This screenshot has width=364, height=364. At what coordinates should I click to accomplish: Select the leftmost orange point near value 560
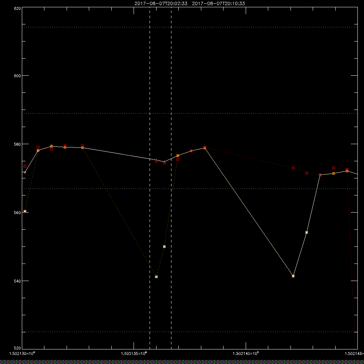coord(25,211)
